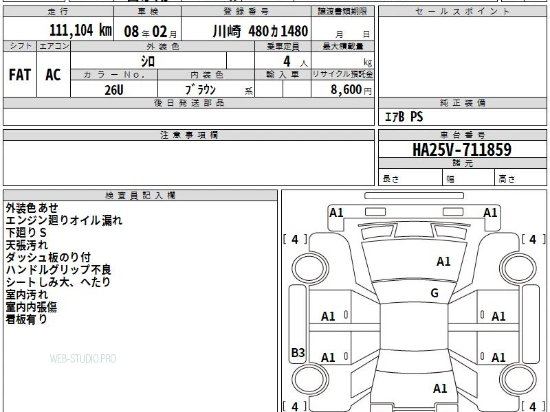
Task: Click the "G" mark on the windshield
Action: 434,293
